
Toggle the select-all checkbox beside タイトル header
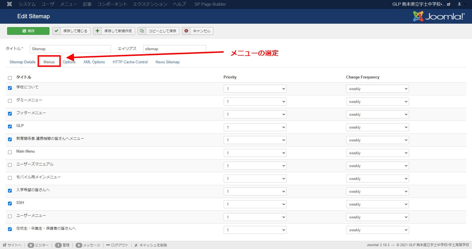point(10,78)
